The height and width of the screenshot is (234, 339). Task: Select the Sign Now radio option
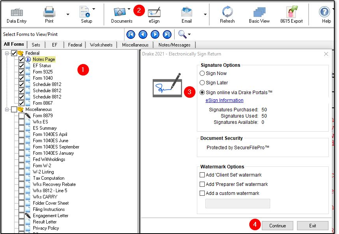pos(202,73)
